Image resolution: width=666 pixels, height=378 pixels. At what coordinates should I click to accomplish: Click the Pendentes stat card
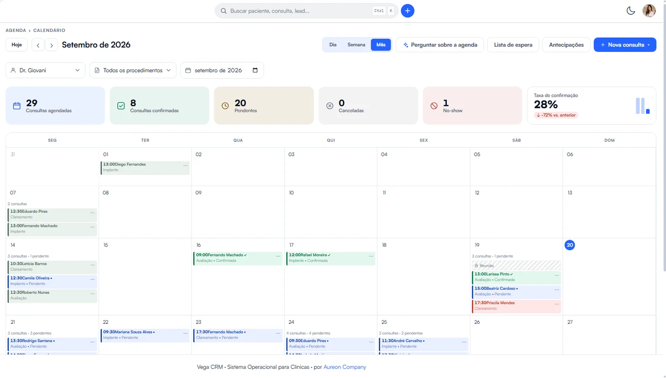(x=264, y=105)
